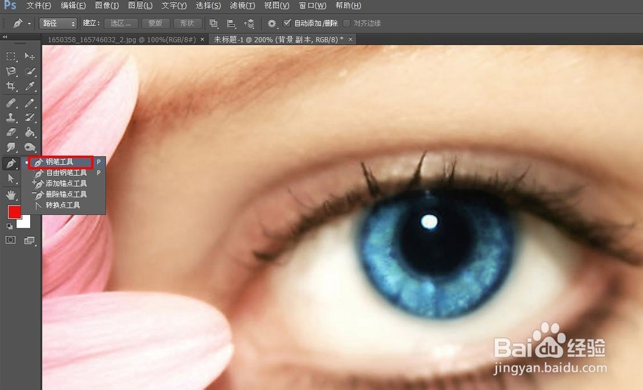Select the Lasso tool
643x390 pixels.
pyautogui.click(x=10, y=71)
